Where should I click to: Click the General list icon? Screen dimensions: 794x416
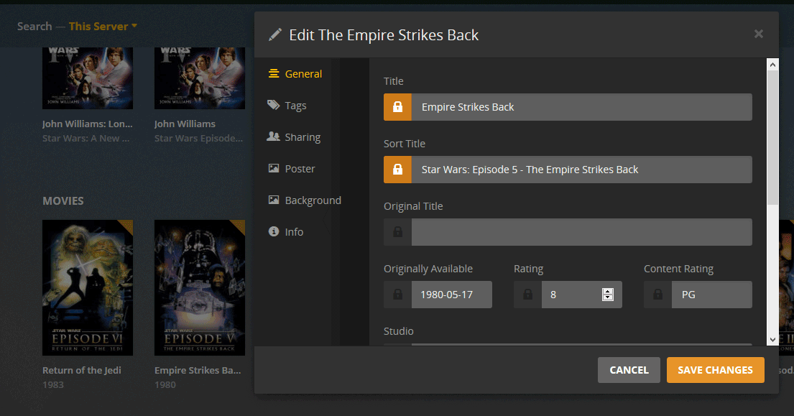274,73
